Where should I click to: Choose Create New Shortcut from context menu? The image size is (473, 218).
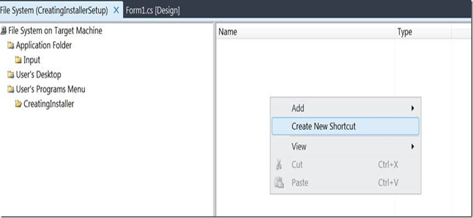click(x=323, y=126)
